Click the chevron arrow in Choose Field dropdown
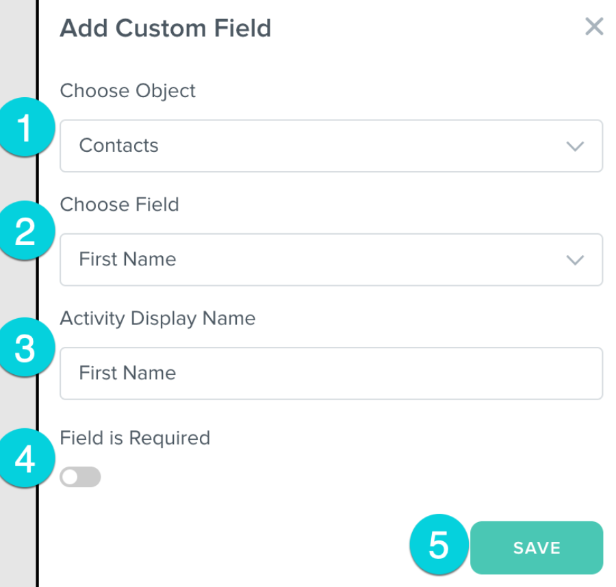Screen dimensions: 616x587 click(575, 260)
